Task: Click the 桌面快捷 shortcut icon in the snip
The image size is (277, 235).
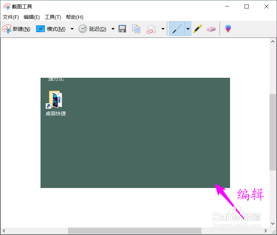Action: [x=55, y=100]
